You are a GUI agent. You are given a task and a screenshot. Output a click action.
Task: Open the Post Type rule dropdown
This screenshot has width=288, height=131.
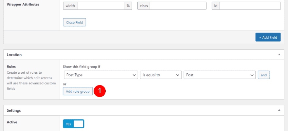pos(100,75)
